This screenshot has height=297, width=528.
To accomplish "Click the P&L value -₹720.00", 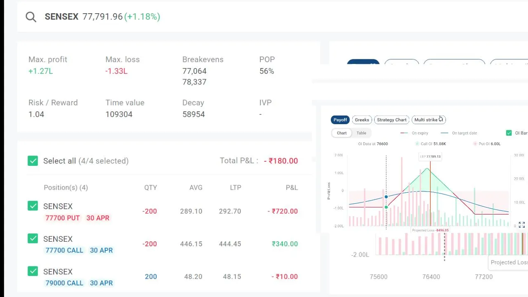I will click(282, 211).
